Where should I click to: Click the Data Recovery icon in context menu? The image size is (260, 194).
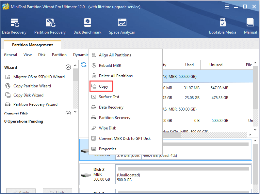(94, 107)
